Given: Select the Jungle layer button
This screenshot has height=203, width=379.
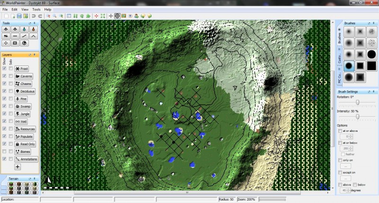Looking at the screenshot, I should (x=22, y=114).
